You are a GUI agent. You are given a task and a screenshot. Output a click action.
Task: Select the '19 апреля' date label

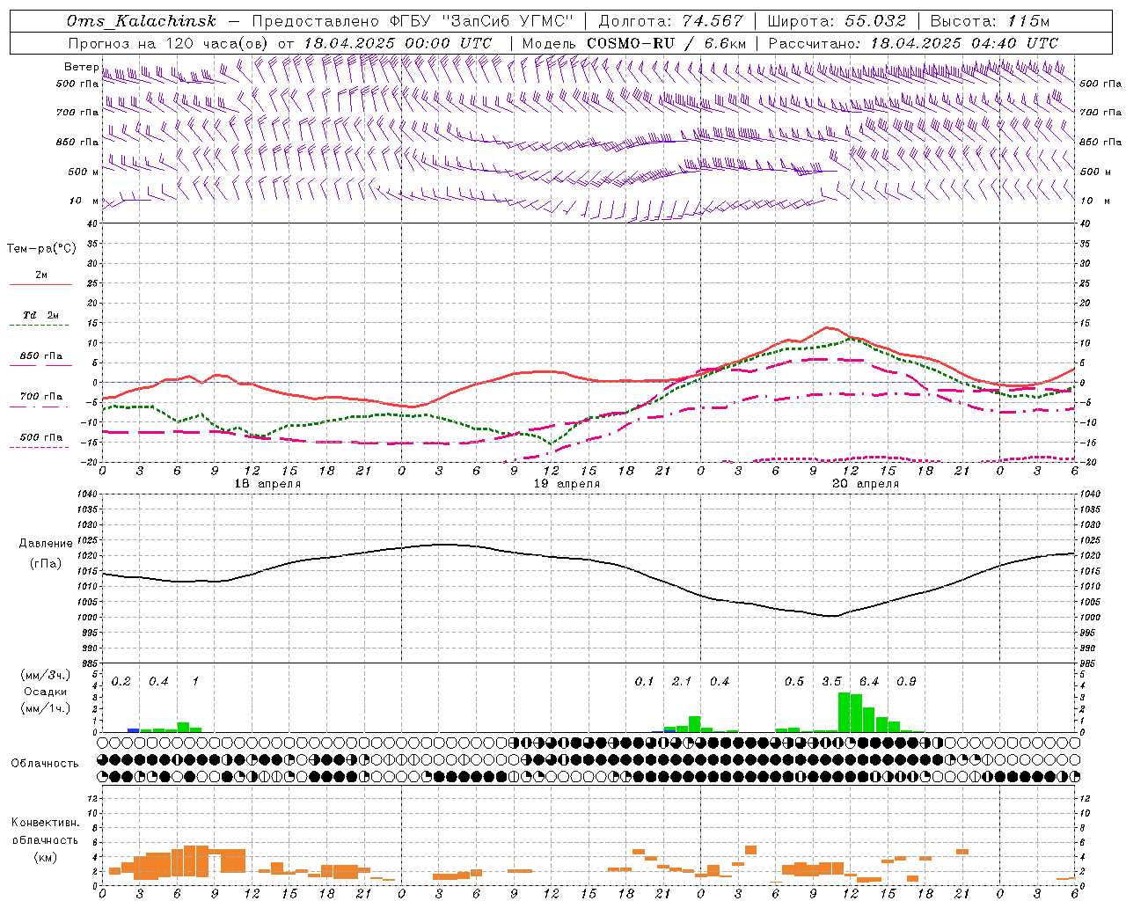click(x=567, y=484)
